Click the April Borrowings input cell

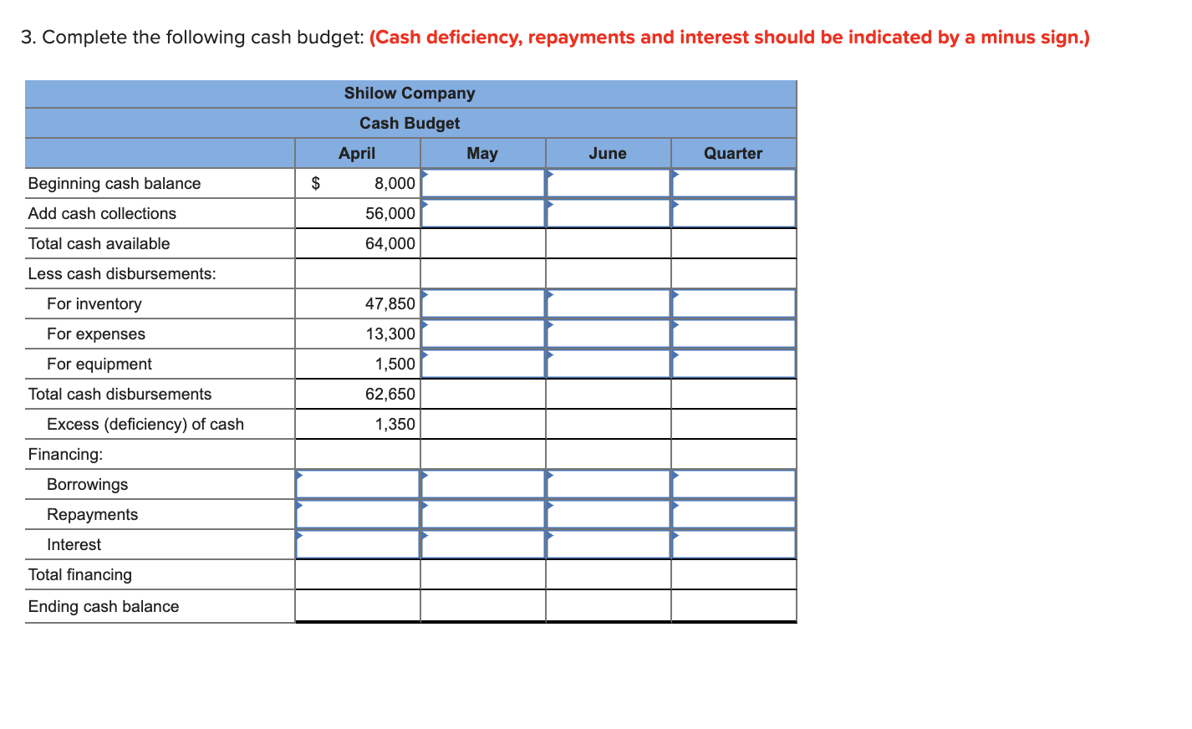(357, 483)
